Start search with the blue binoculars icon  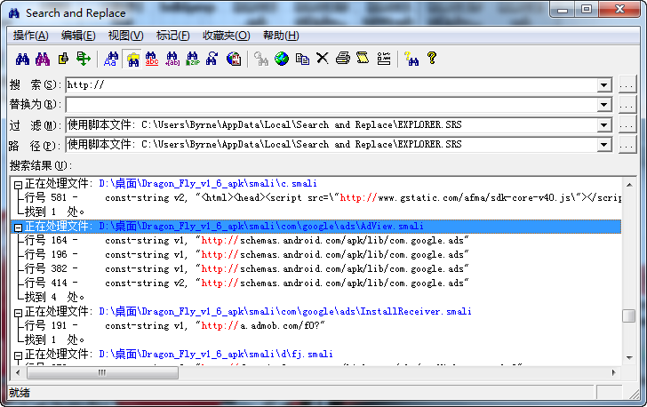click(22, 59)
